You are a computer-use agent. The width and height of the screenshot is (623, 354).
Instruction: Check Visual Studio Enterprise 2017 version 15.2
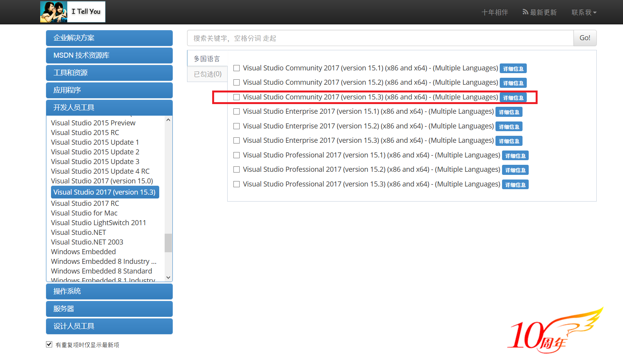pos(237,126)
